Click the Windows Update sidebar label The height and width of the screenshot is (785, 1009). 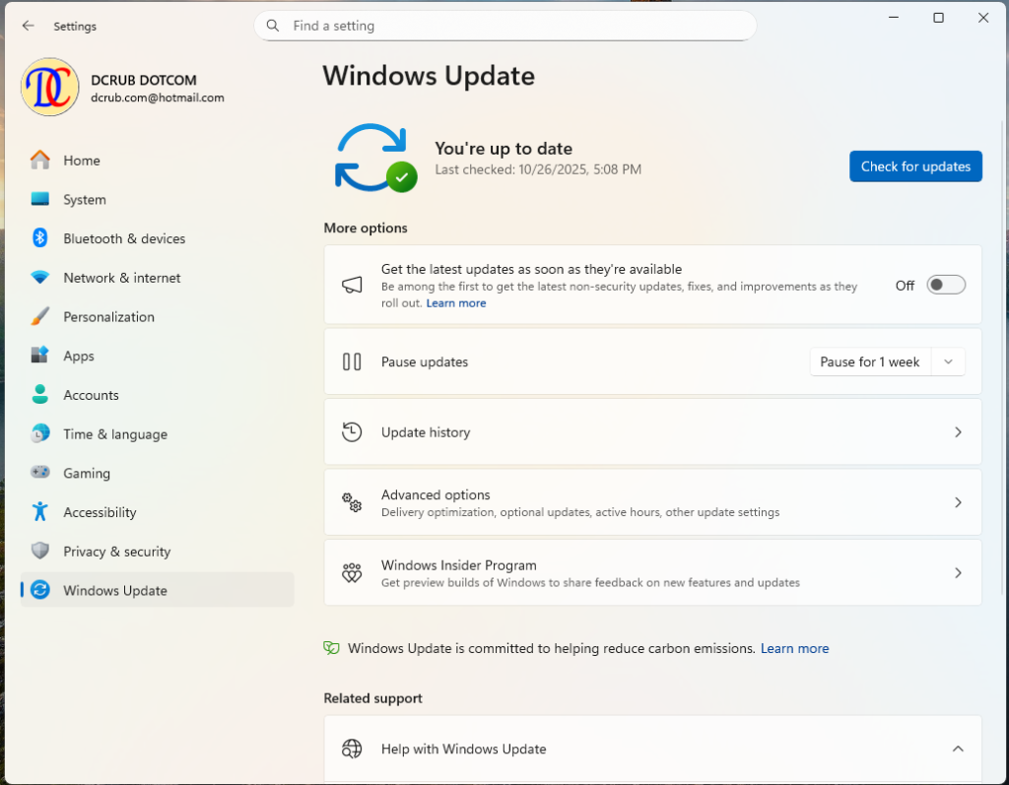(115, 591)
